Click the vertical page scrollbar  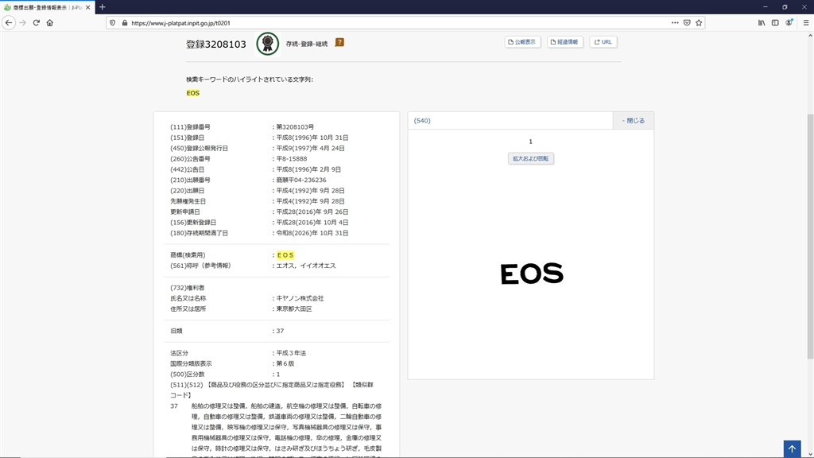[810, 236]
